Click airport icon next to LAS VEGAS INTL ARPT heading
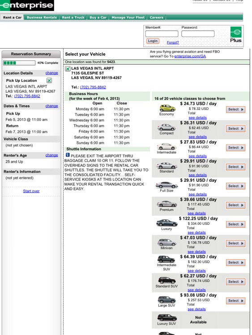 [x=68, y=69]
